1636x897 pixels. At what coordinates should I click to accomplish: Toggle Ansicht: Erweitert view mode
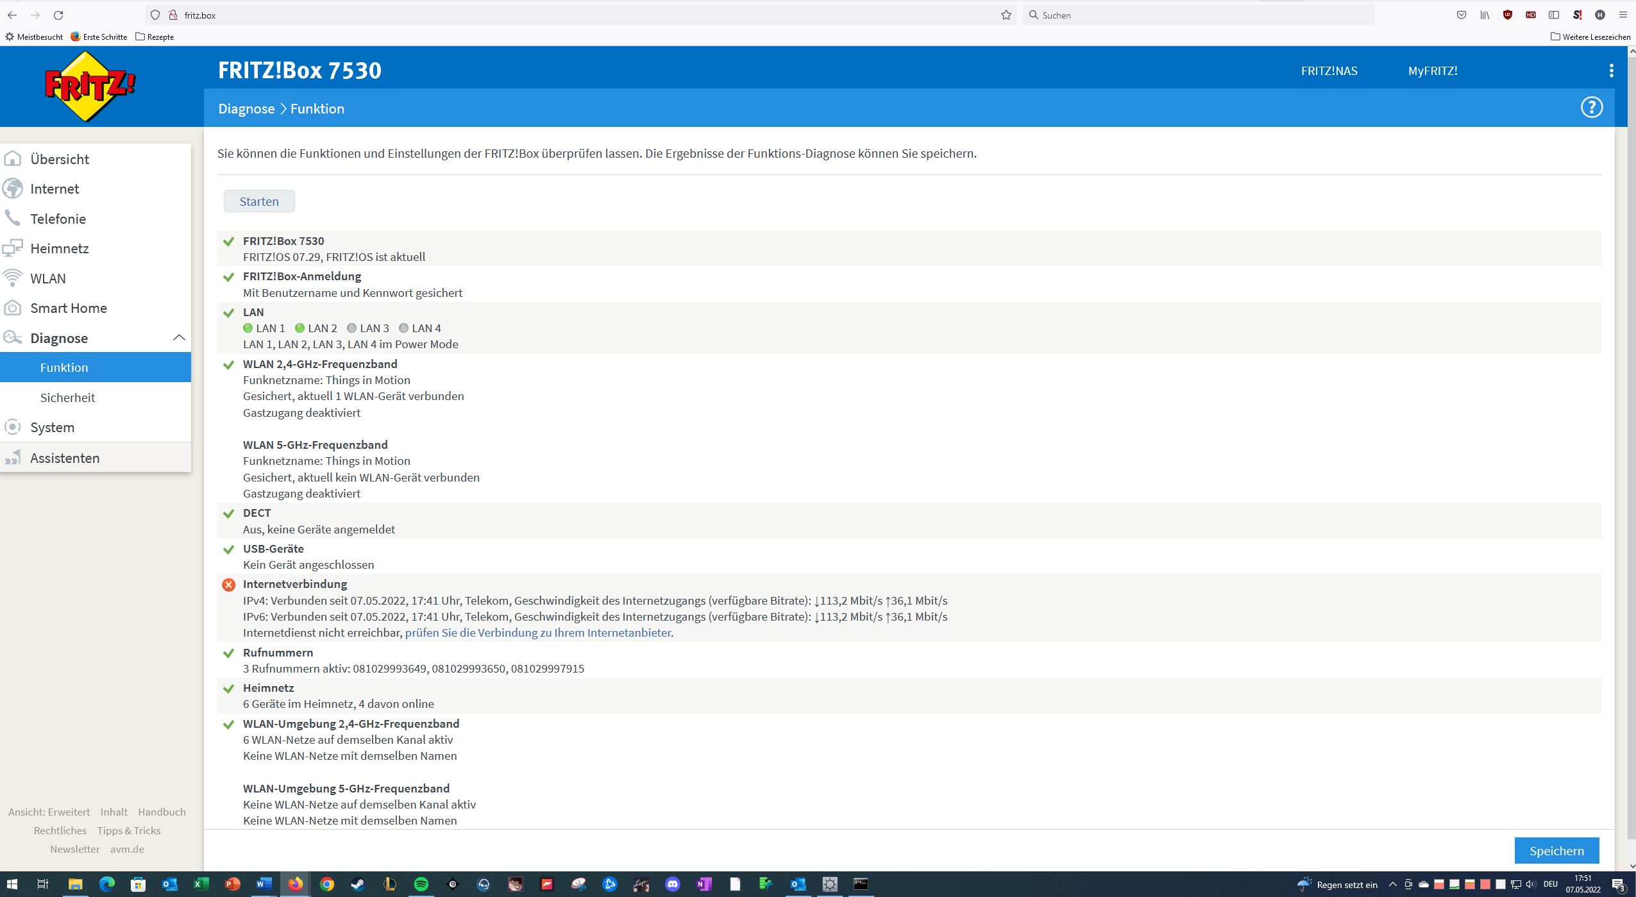pos(49,812)
